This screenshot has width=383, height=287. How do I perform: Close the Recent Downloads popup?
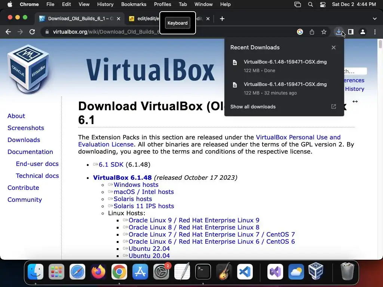coord(333,47)
